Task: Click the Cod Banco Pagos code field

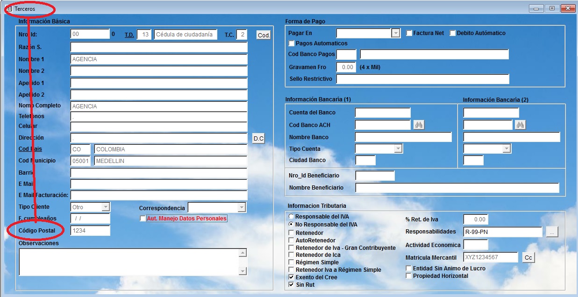Action: 346,54
